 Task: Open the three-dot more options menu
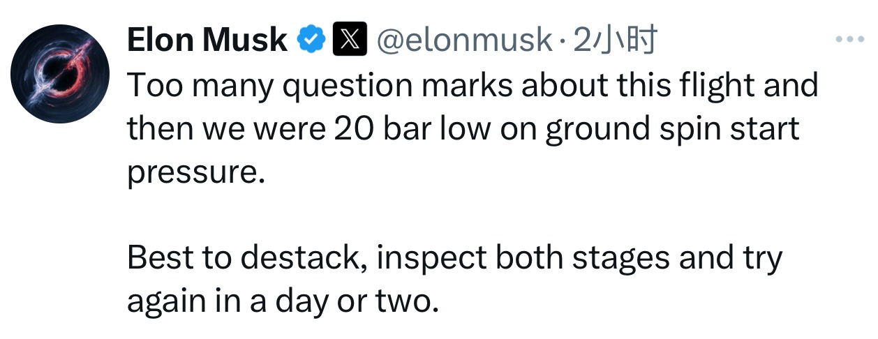pos(850,40)
